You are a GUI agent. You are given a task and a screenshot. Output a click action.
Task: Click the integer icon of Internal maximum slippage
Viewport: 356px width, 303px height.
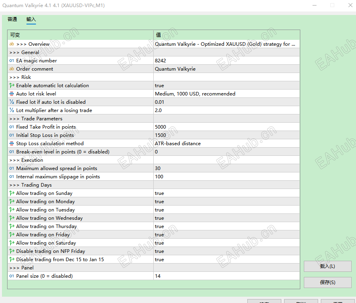[x=11, y=176]
